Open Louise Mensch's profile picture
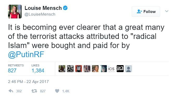Viewport: 176px width, 96px height. 15,11
